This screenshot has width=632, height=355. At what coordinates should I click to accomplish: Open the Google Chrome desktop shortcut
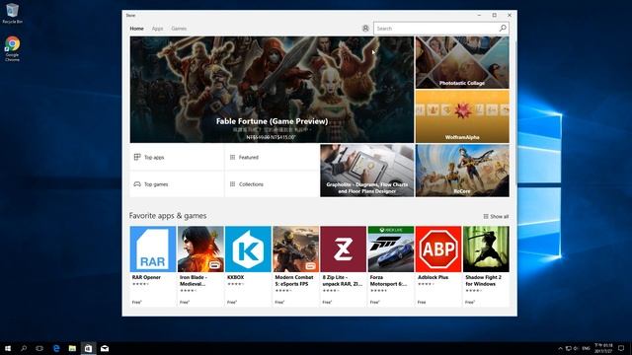point(12,48)
